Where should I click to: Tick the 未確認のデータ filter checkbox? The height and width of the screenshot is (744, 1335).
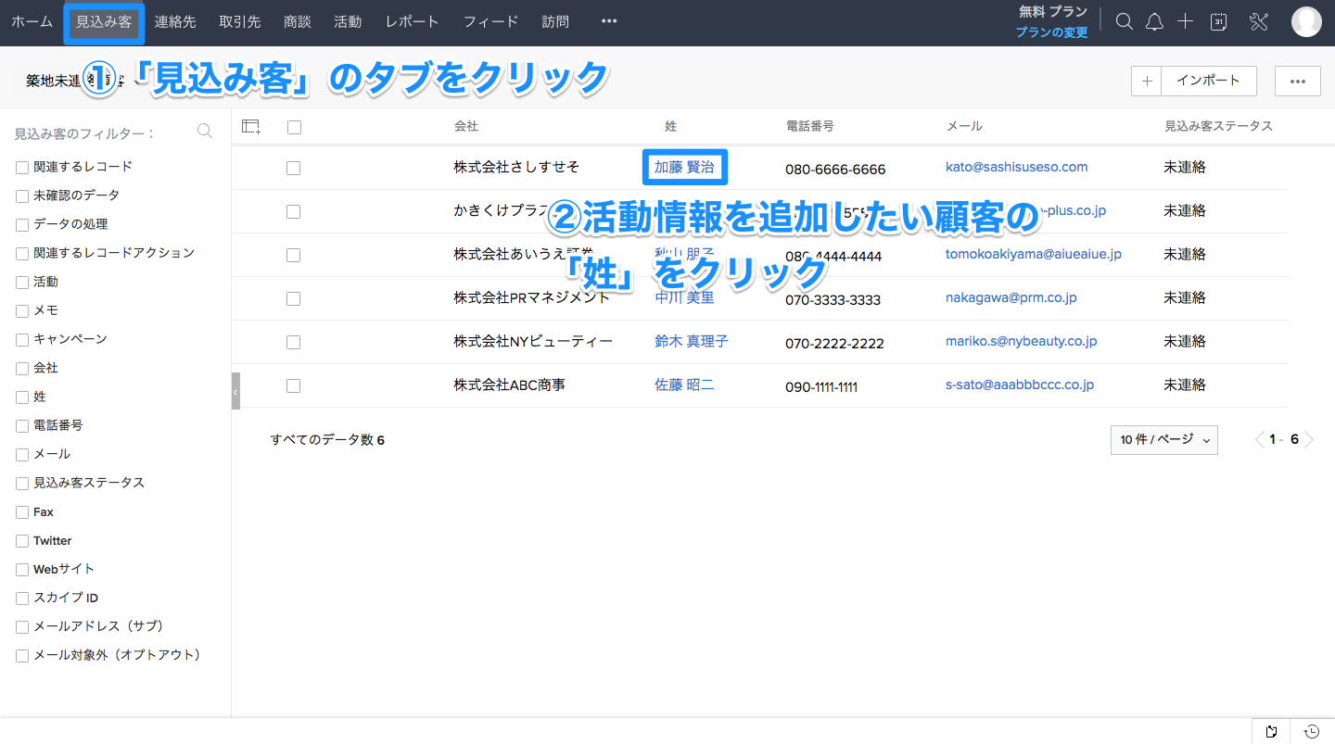[x=22, y=196]
